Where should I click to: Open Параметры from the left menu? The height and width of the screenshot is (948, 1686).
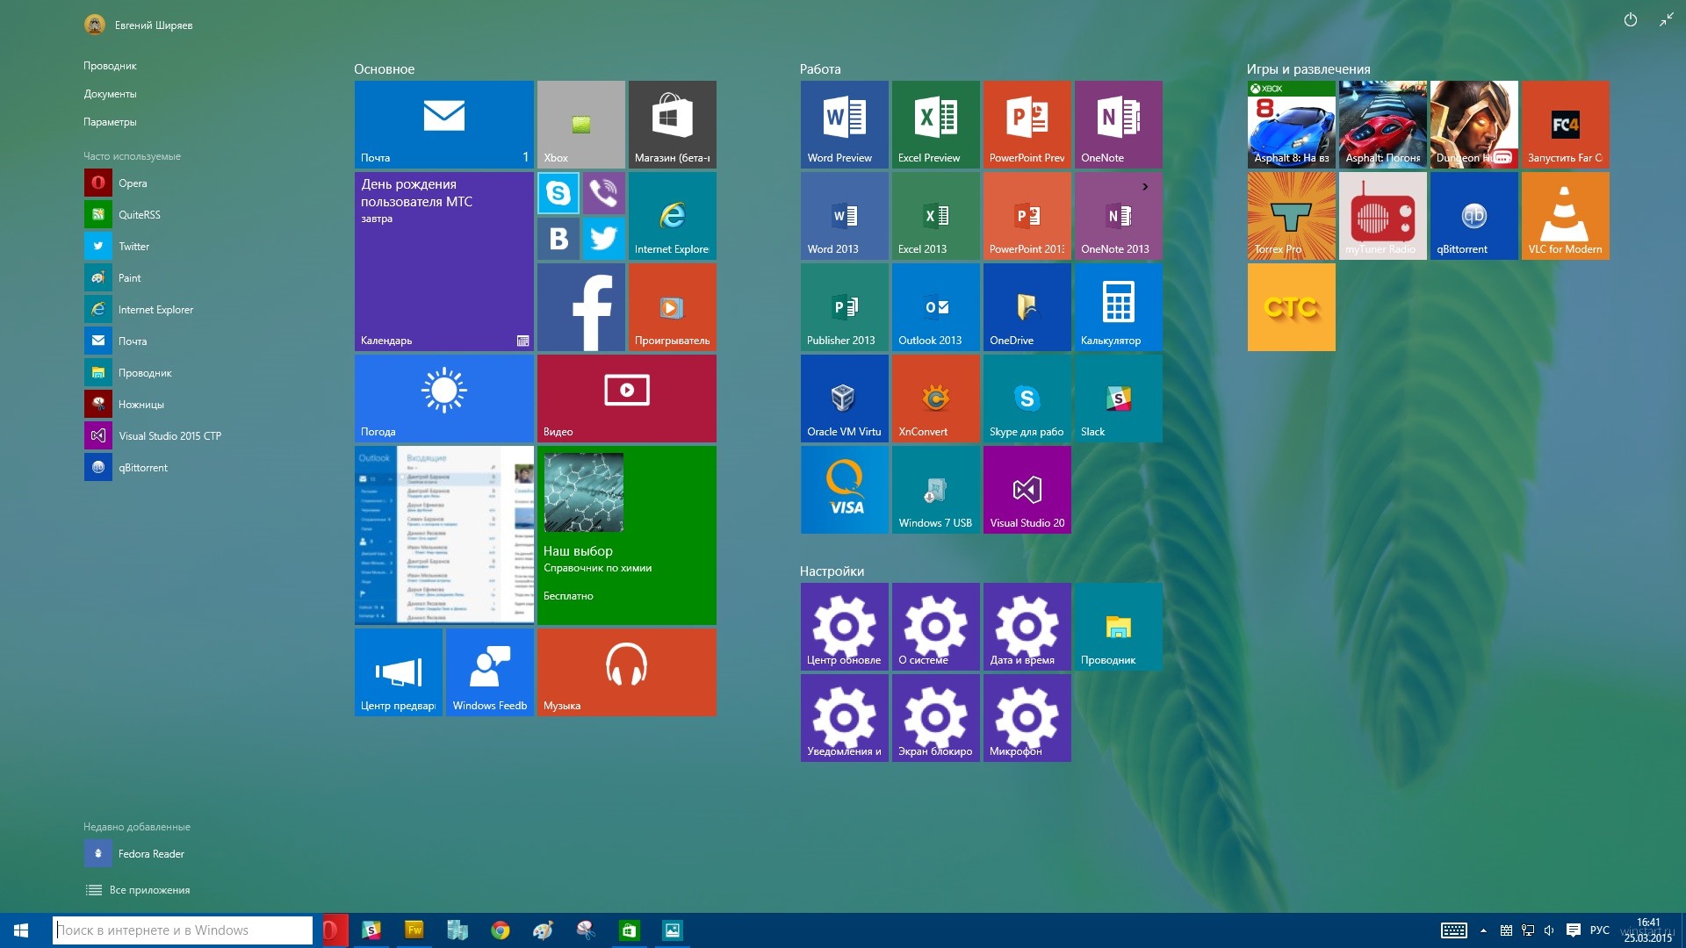click(x=110, y=122)
